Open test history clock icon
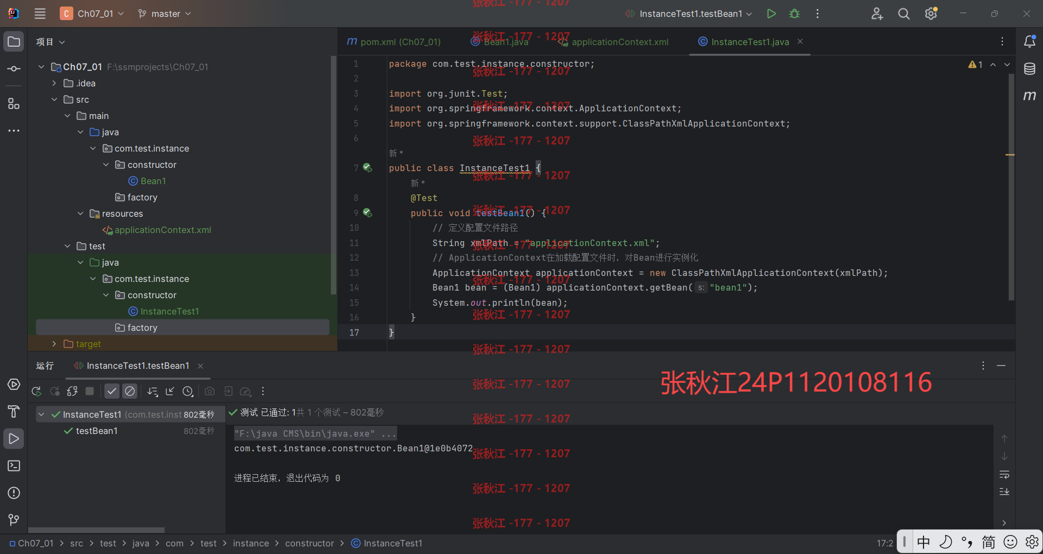The image size is (1043, 554). click(x=188, y=391)
